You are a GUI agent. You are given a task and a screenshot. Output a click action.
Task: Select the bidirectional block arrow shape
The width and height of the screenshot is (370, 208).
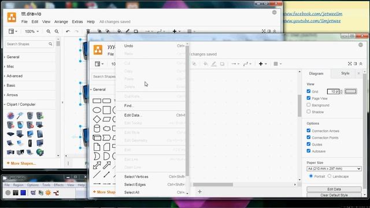click(97, 165)
